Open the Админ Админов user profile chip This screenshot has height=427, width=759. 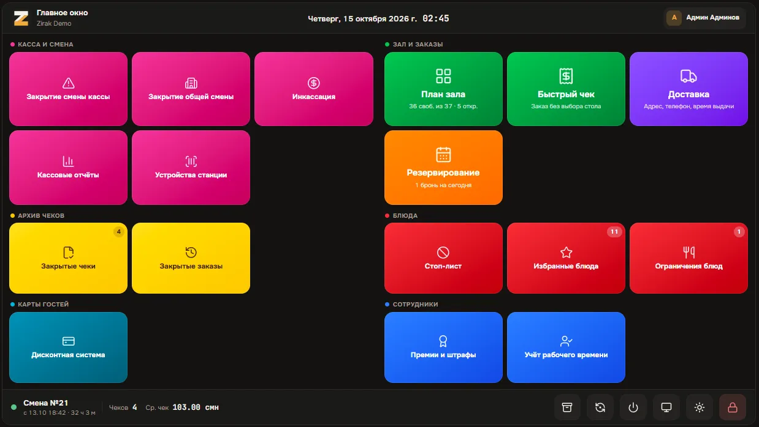pyautogui.click(x=706, y=18)
